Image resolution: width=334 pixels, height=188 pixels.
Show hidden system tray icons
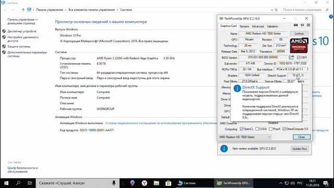point(281,183)
